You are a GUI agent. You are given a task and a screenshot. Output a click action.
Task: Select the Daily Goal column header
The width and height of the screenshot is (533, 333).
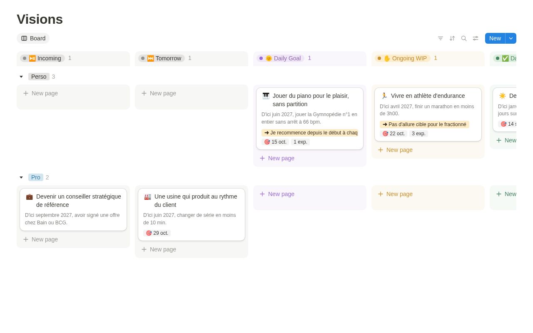pos(281,58)
